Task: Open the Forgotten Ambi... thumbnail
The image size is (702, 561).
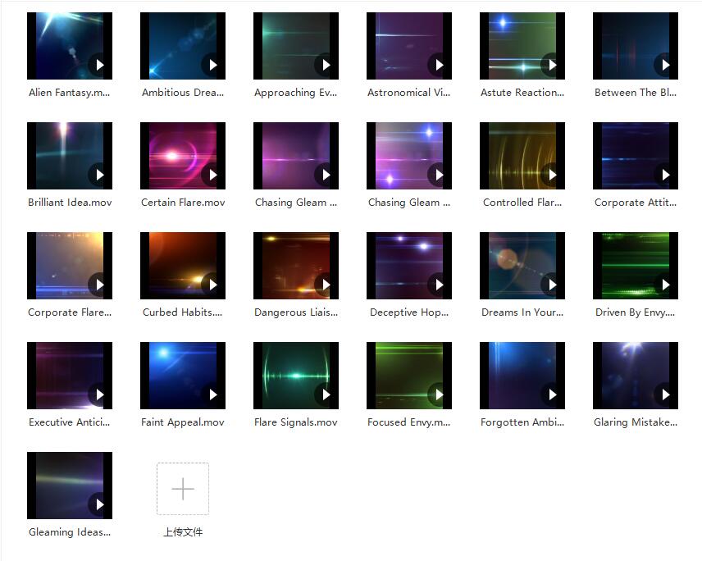Action: tap(522, 376)
